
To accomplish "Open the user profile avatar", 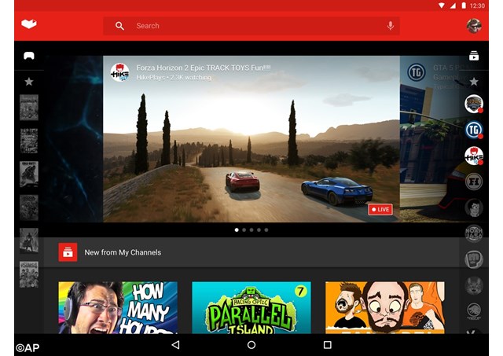I will pyautogui.click(x=474, y=26).
